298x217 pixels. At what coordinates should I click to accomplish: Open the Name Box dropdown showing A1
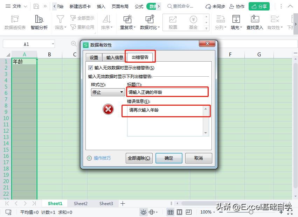[x=53, y=43]
